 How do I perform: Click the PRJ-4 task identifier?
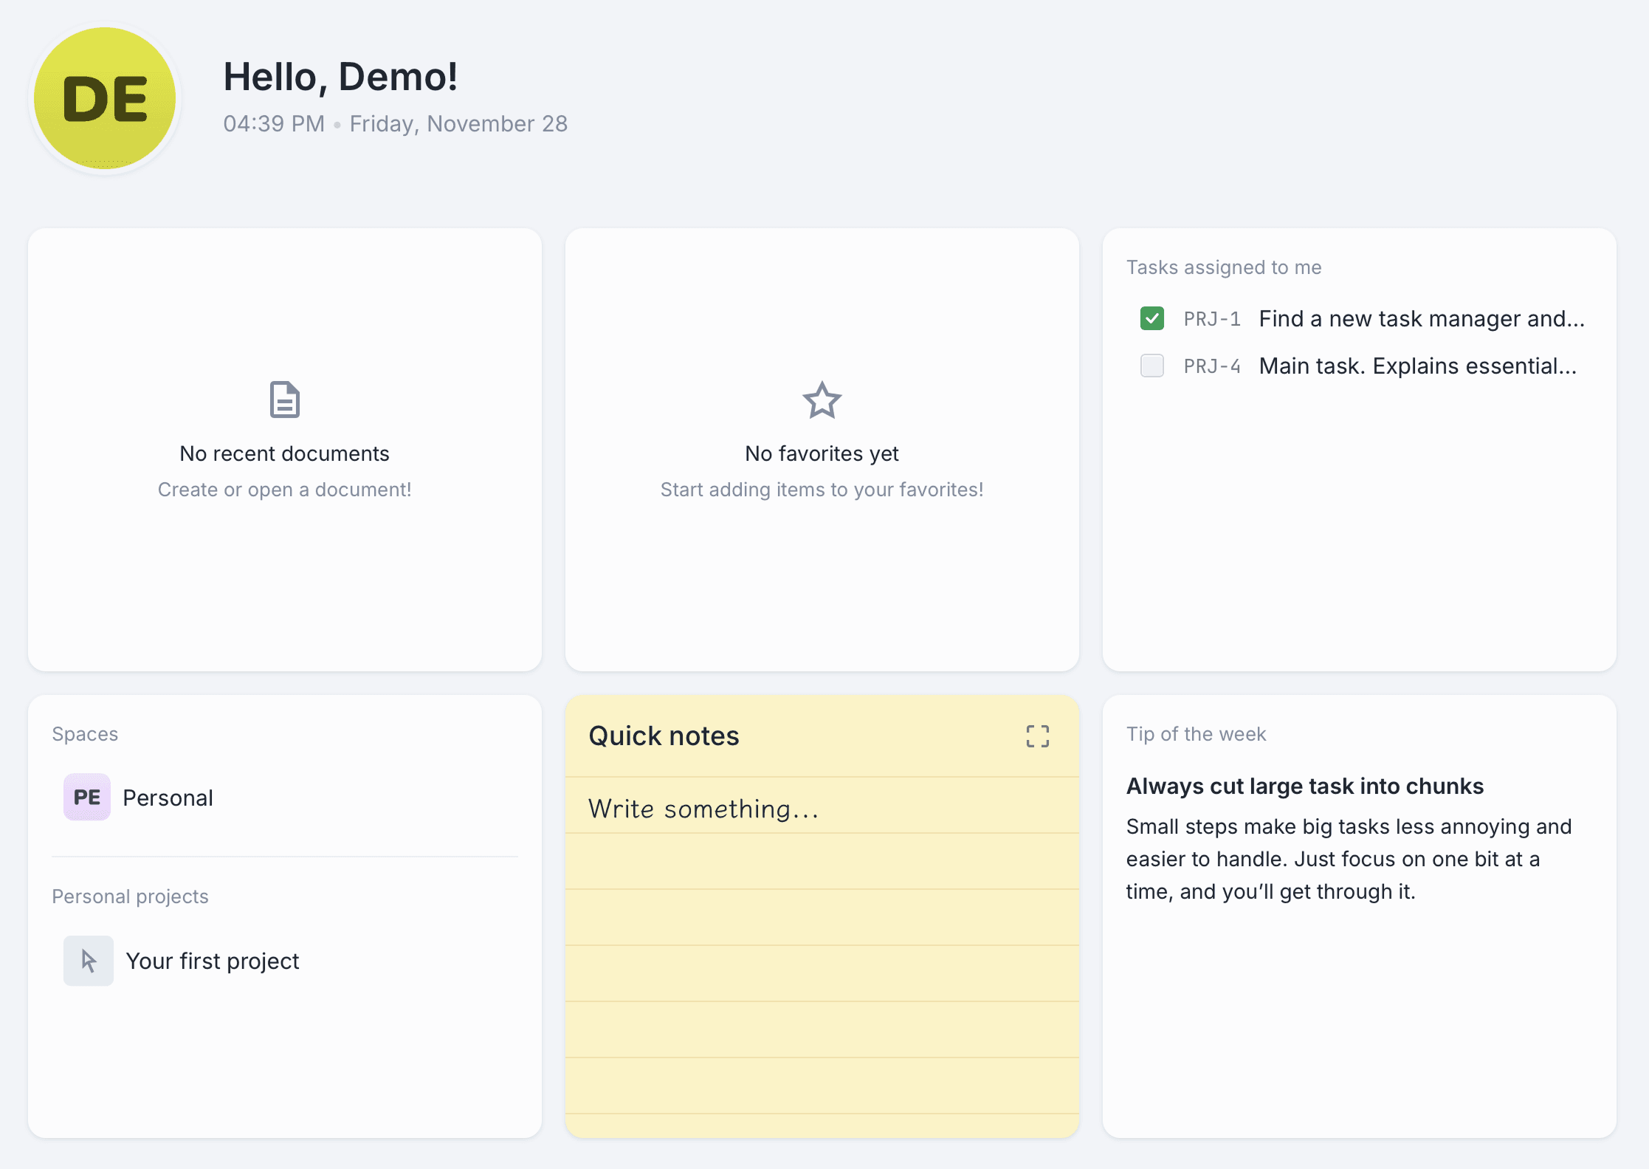click(x=1211, y=366)
